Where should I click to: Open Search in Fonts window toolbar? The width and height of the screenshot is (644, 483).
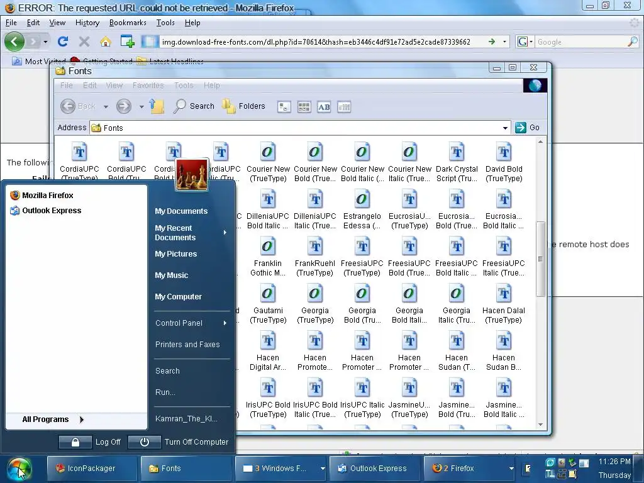coord(194,106)
